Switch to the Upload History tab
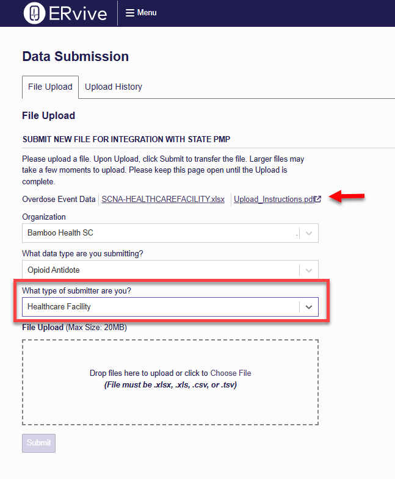 114,87
